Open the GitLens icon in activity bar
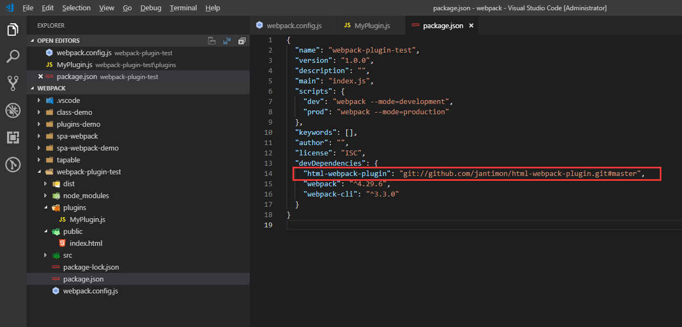This screenshot has height=327, width=682. [13, 164]
